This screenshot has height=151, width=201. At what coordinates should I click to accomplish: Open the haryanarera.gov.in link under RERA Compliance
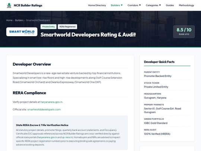(51, 102)
